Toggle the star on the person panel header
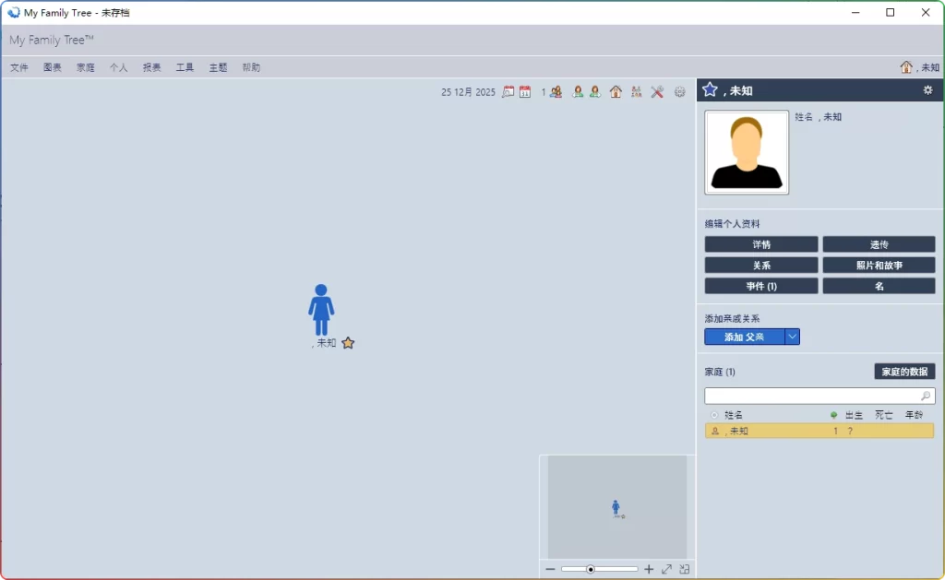Image resolution: width=945 pixels, height=580 pixels. pyautogui.click(x=710, y=89)
